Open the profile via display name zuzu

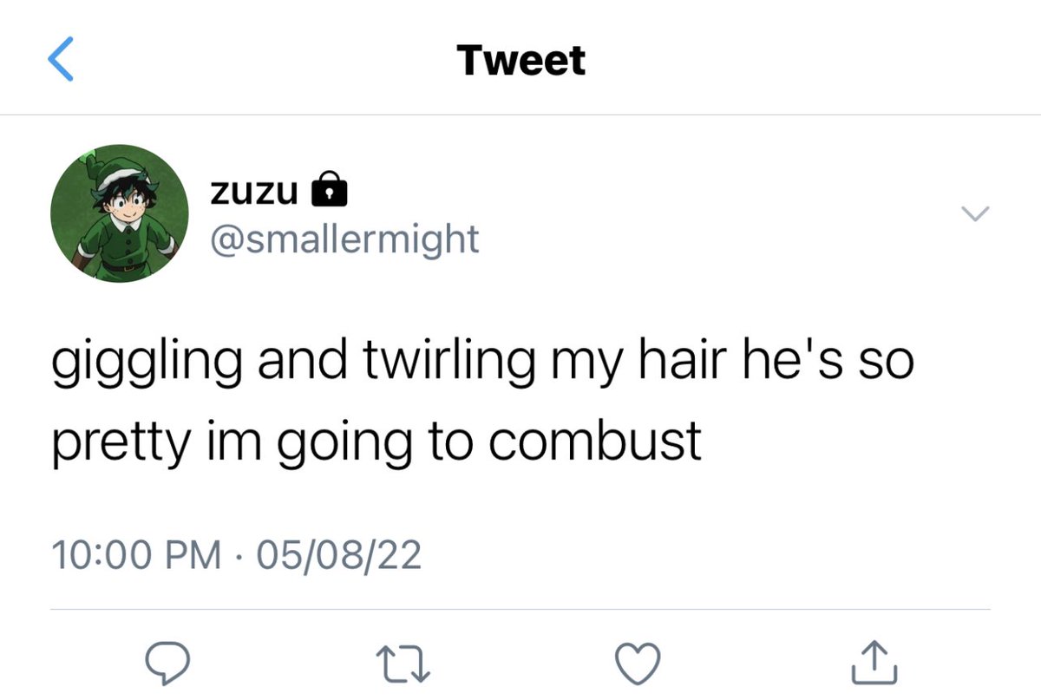click(x=254, y=191)
